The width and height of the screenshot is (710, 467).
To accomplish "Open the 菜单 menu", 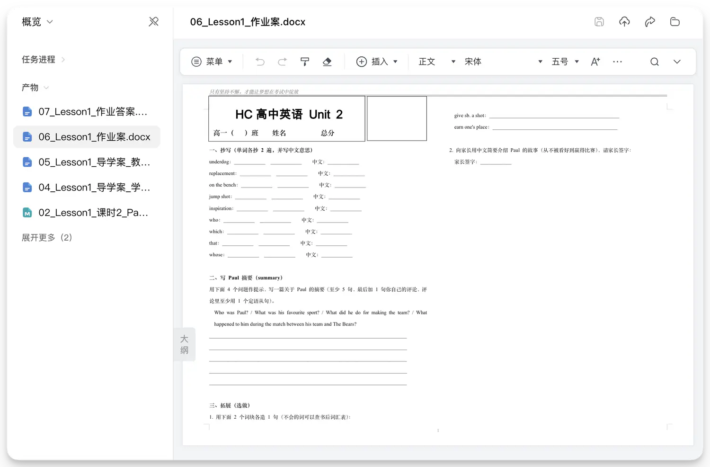I will [x=212, y=62].
